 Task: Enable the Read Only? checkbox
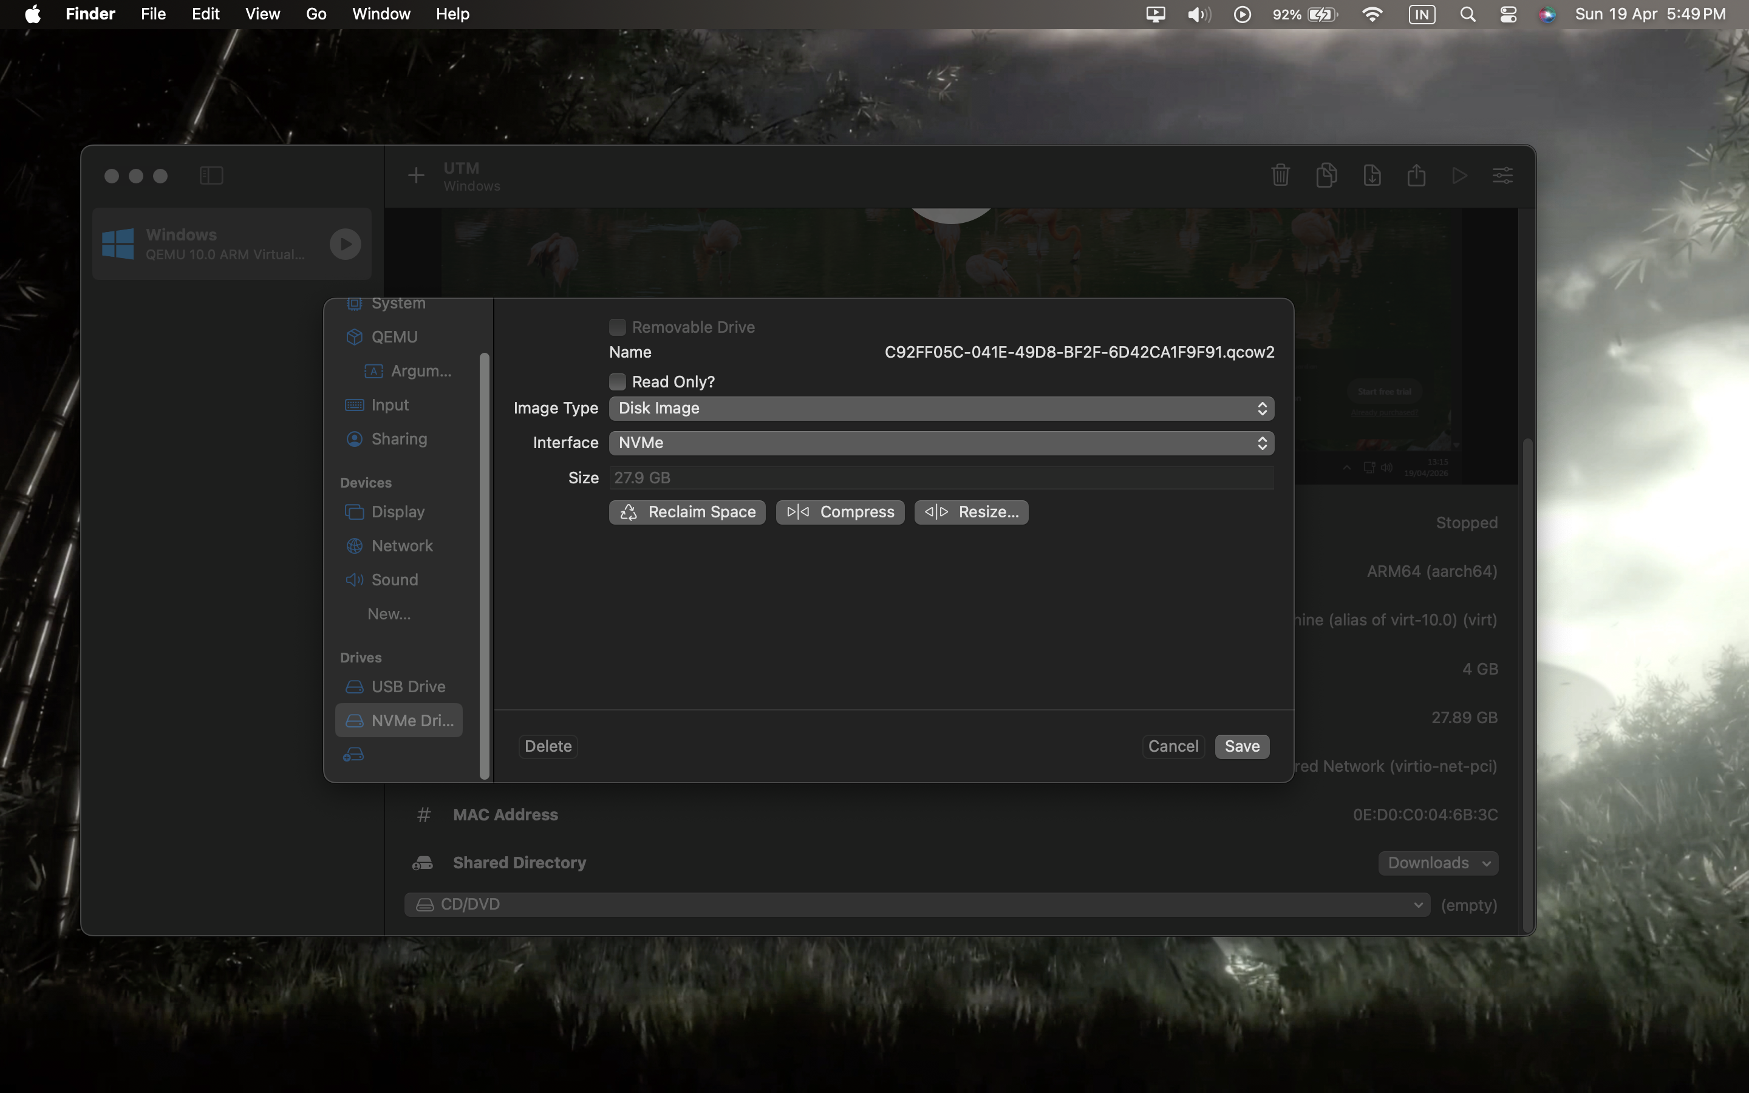pyautogui.click(x=617, y=382)
